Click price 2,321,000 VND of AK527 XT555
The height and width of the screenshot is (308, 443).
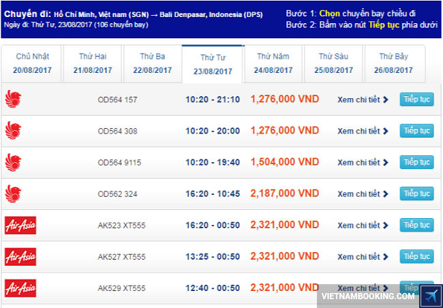(285, 256)
